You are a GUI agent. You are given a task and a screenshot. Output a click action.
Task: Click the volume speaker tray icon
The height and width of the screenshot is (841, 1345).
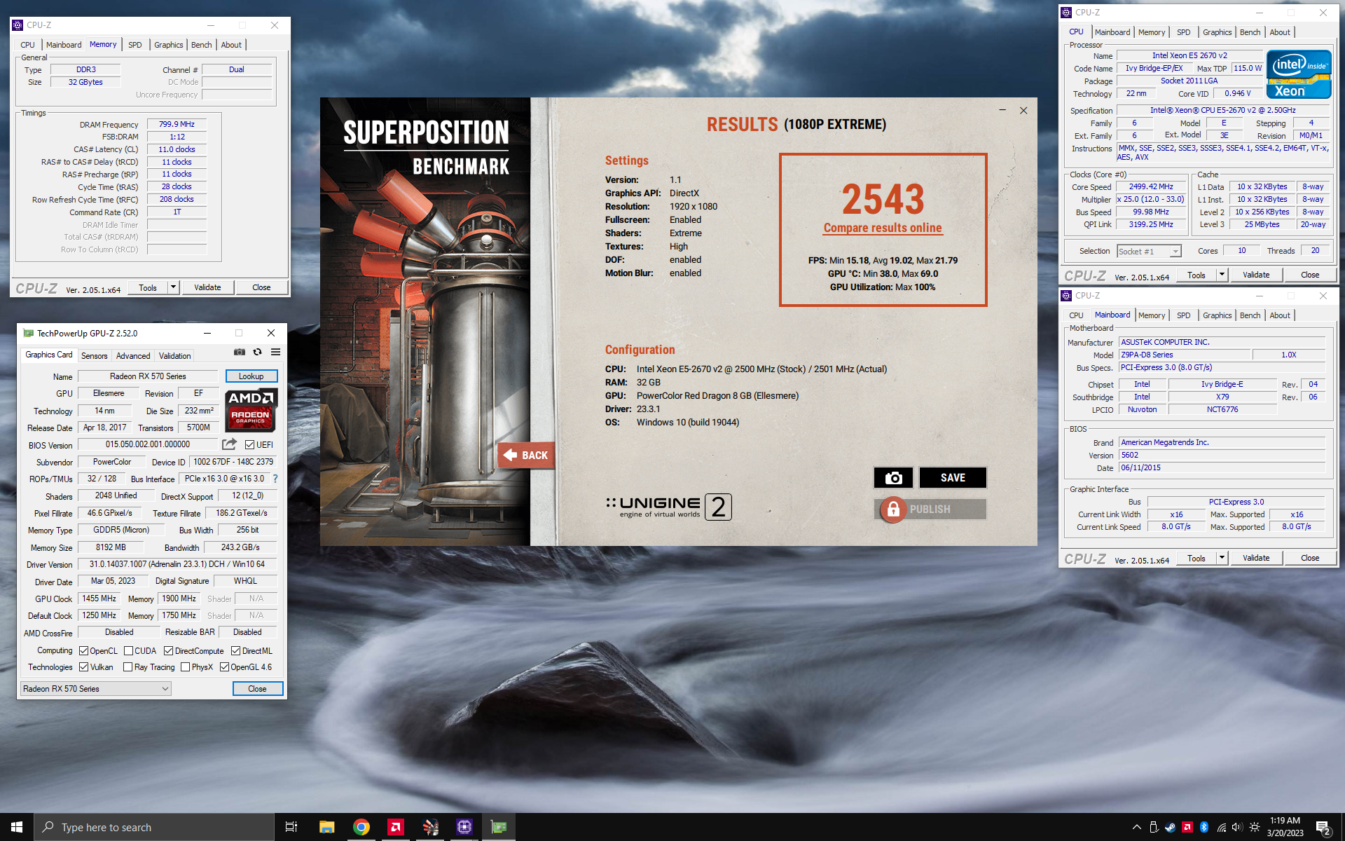[x=1237, y=827]
